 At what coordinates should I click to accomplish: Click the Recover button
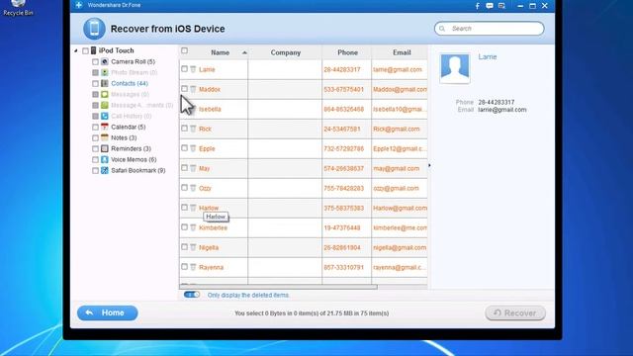[x=515, y=312]
